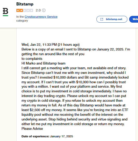Click the external-link icon in bitstamp.net button
Viewport: 138px width, 141px height.
point(102,19)
